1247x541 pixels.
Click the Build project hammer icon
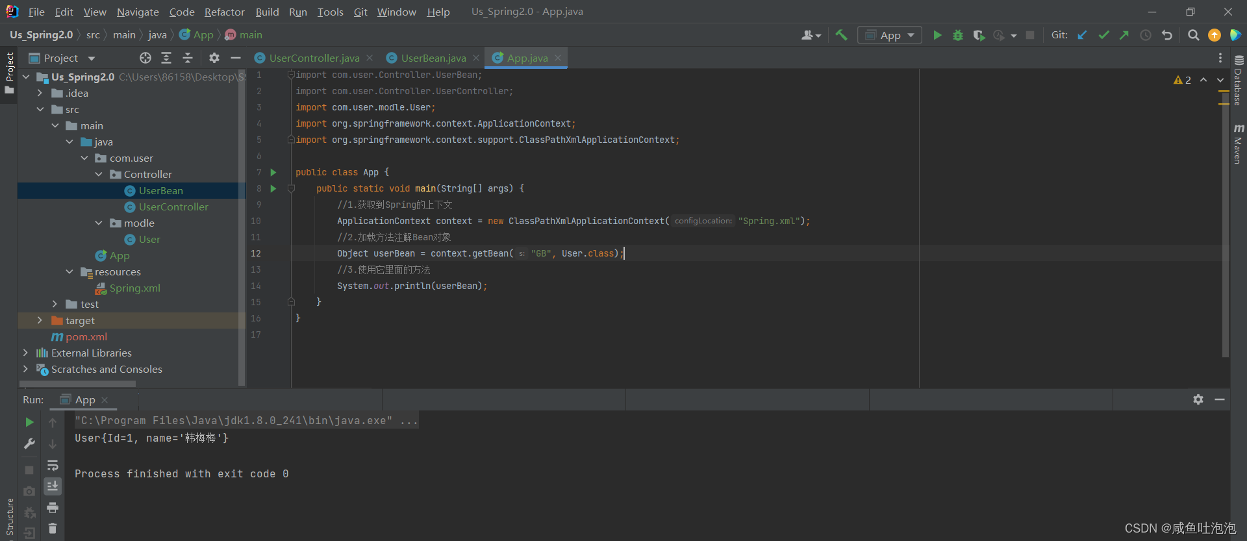click(841, 35)
